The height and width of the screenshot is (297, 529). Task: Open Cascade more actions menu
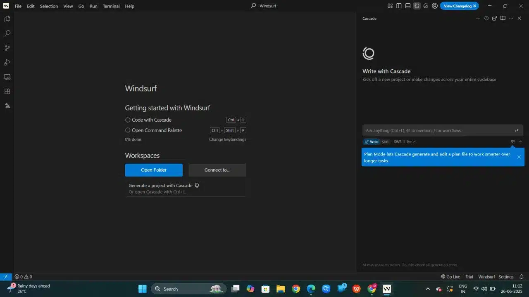coord(511,18)
